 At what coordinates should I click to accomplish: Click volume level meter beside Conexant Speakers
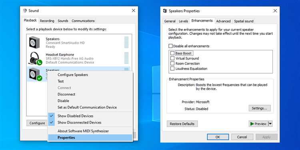click(x=126, y=42)
